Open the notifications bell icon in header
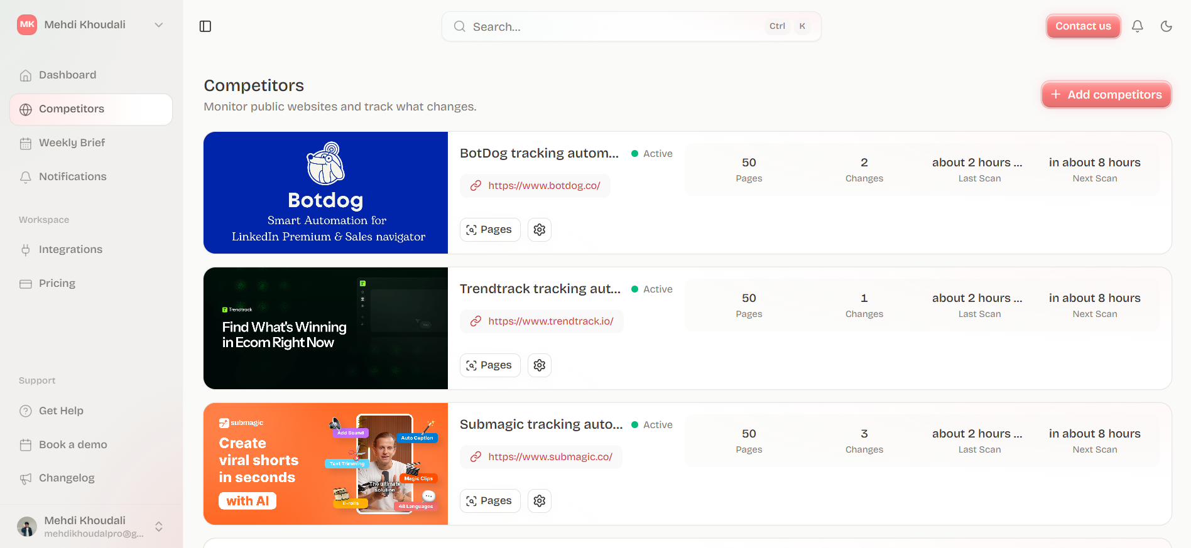 [1138, 26]
